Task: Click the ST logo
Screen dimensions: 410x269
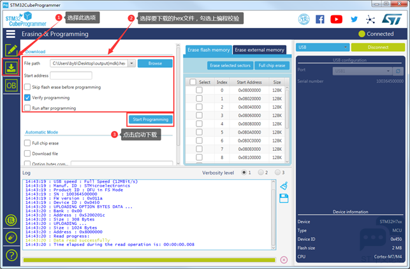Action: tap(392, 19)
